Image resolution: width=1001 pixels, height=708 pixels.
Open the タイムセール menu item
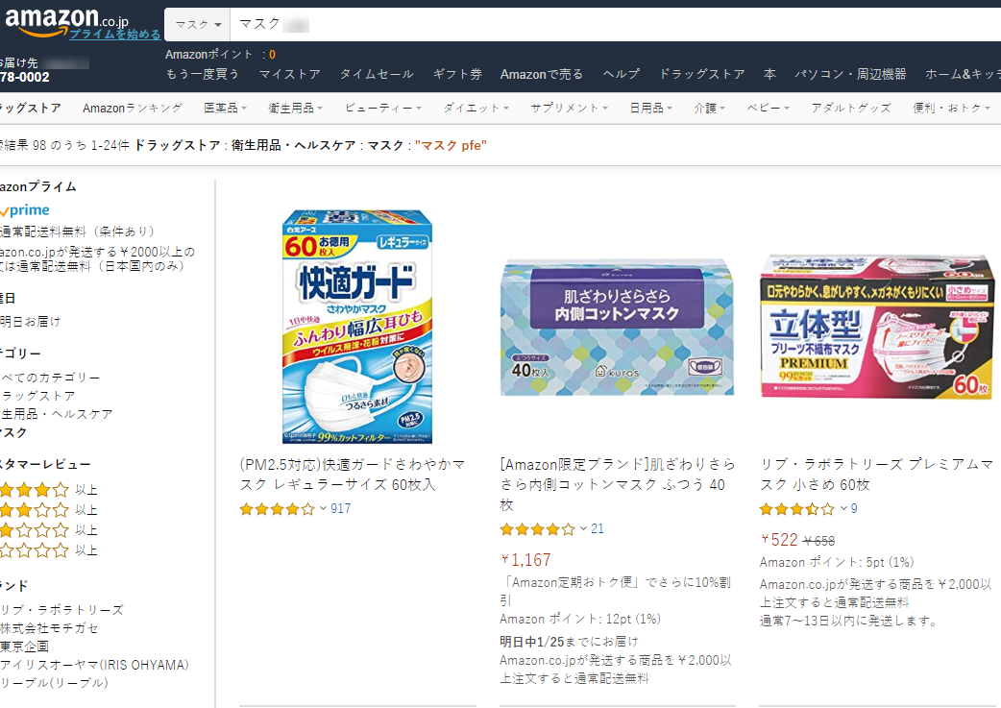tap(377, 74)
